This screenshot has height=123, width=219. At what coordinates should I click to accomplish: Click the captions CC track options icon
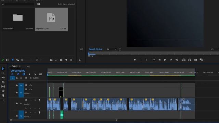[x=41, y=74]
